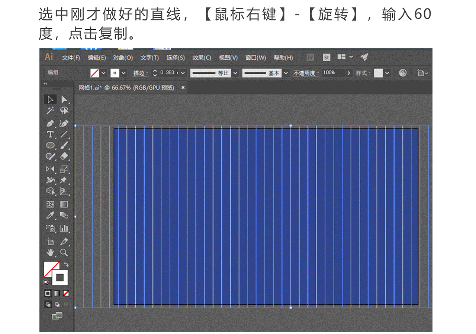
Task: Expand the stroke weight dropdown
Action: (182, 73)
